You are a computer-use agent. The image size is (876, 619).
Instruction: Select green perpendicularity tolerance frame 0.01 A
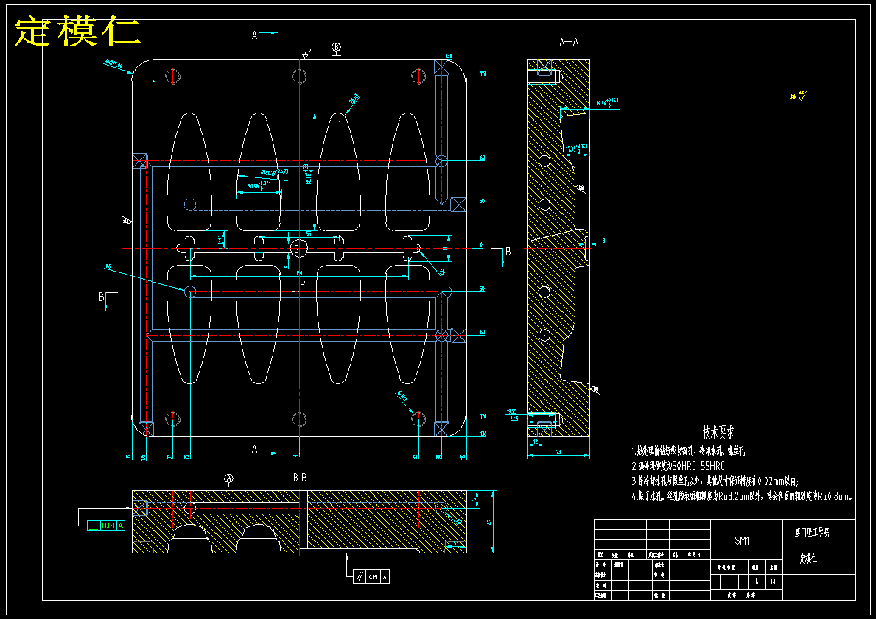pyautogui.click(x=106, y=526)
